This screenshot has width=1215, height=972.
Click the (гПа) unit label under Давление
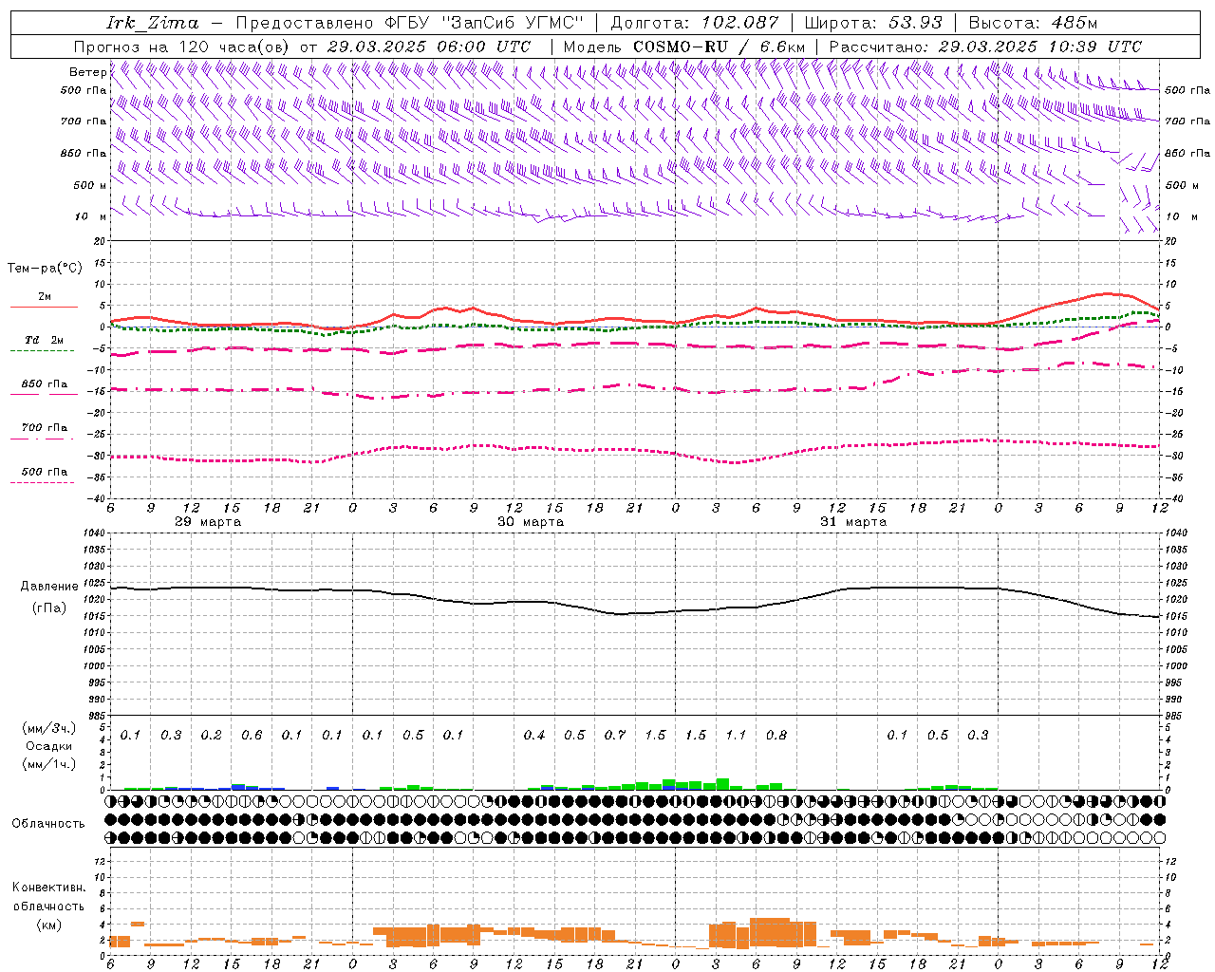pyautogui.click(x=49, y=607)
